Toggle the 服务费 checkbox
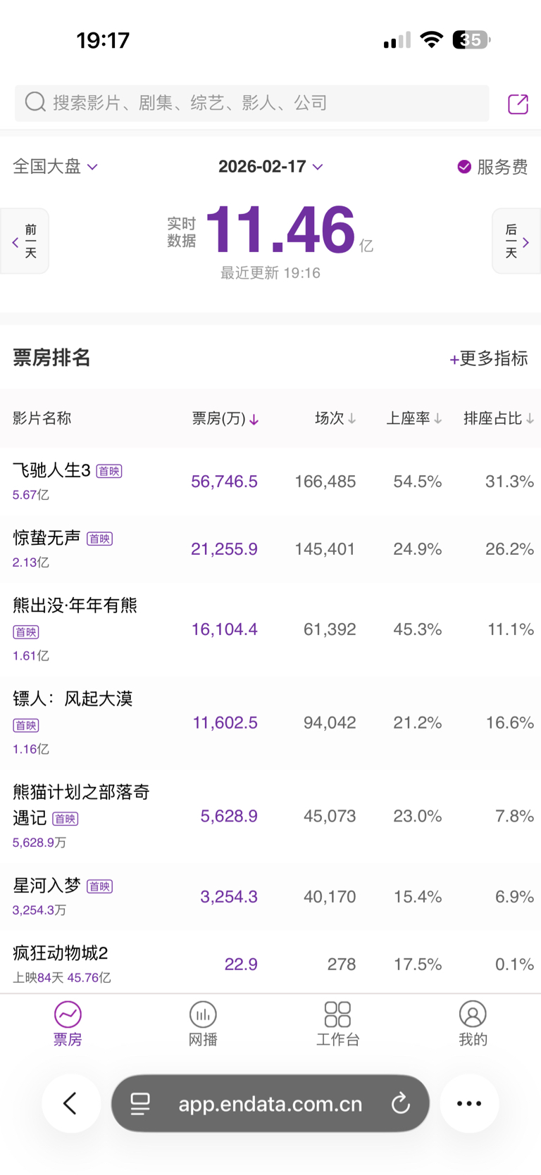The height and width of the screenshot is (1175, 541). click(464, 167)
